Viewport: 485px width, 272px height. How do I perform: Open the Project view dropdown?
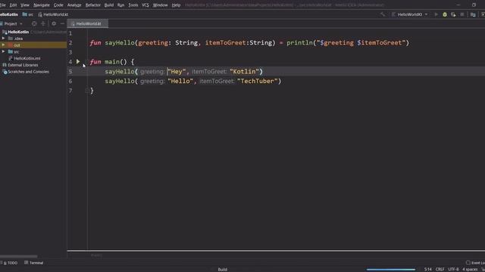pyautogui.click(x=21, y=23)
